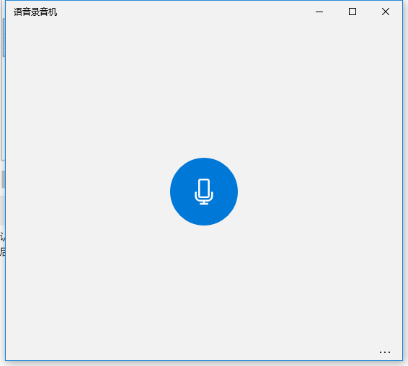Begin a new voice recording
The image size is (408, 366).
coord(204,192)
